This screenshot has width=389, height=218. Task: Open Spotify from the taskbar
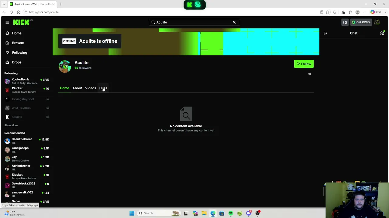point(231,213)
